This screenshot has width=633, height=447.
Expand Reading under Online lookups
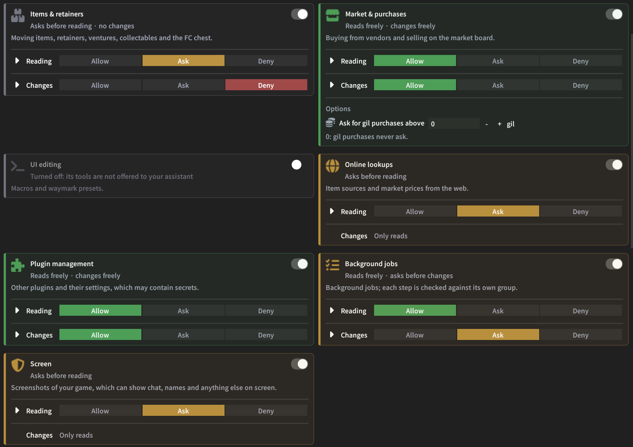332,211
